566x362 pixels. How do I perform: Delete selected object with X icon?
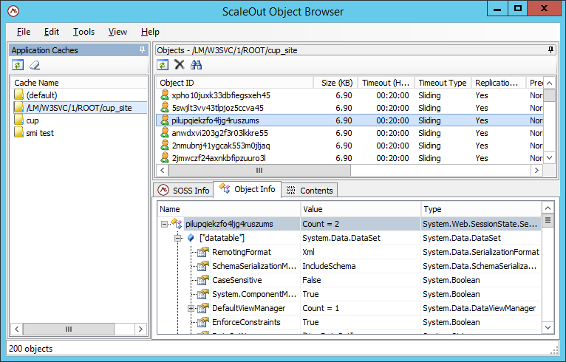(x=179, y=64)
